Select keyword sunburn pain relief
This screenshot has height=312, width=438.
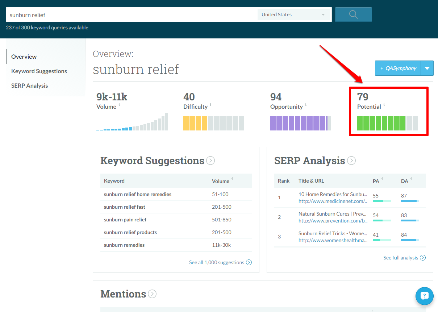[x=125, y=220]
